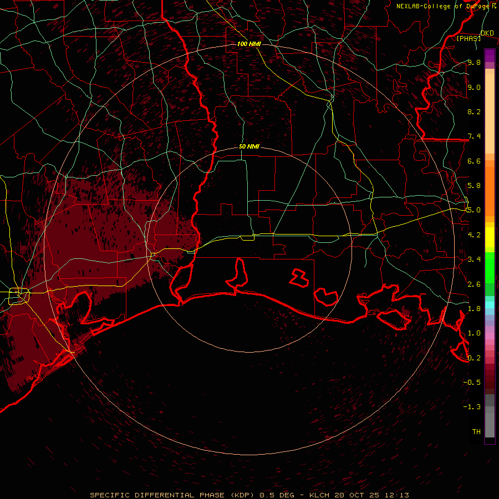Click the 9.0 value on the color scale
Image resolution: width=499 pixels, height=499 pixels.
click(474, 87)
